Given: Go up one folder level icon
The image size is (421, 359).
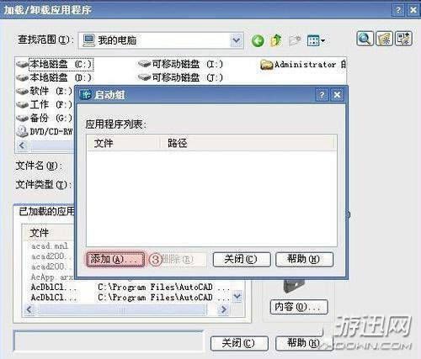Looking at the screenshot, I should point(276,40).
